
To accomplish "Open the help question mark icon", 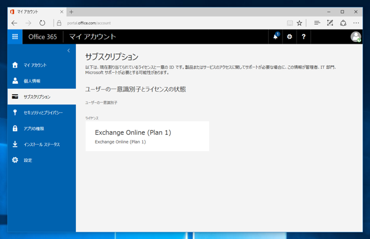I will (303, 36).
